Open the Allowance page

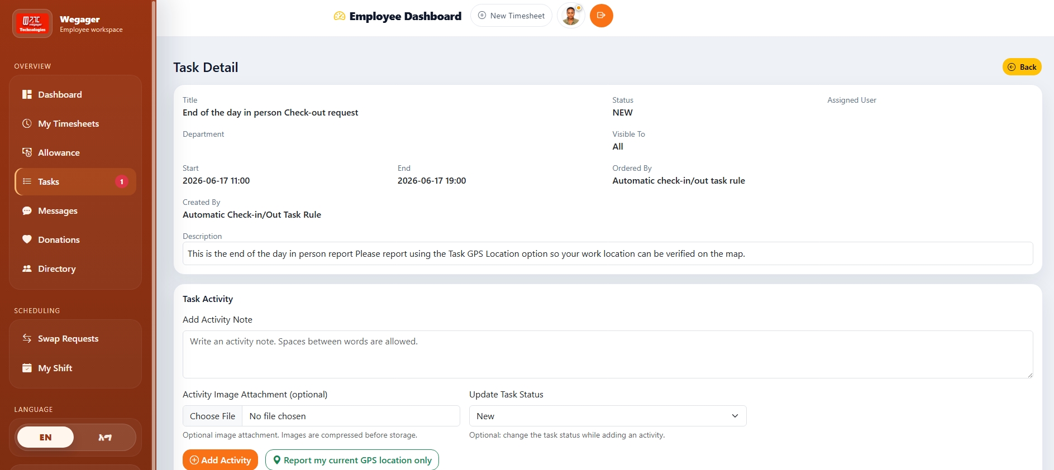[75, 152]
